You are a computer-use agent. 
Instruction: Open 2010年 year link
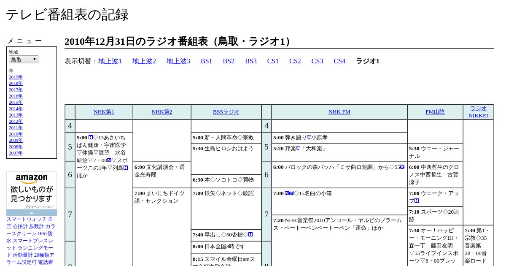point(16,134)
